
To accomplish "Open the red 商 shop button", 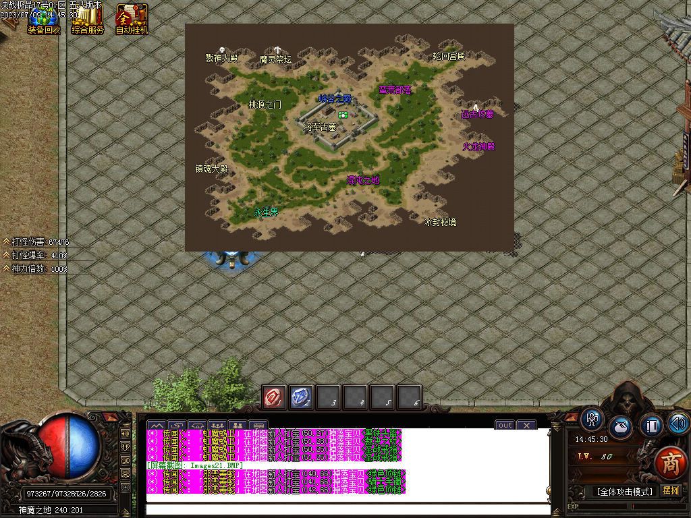I will (x=670, y=463).
